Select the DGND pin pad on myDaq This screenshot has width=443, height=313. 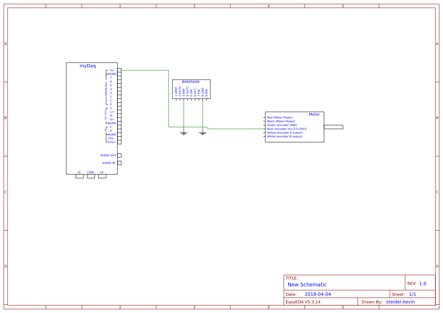click(119, 74)
